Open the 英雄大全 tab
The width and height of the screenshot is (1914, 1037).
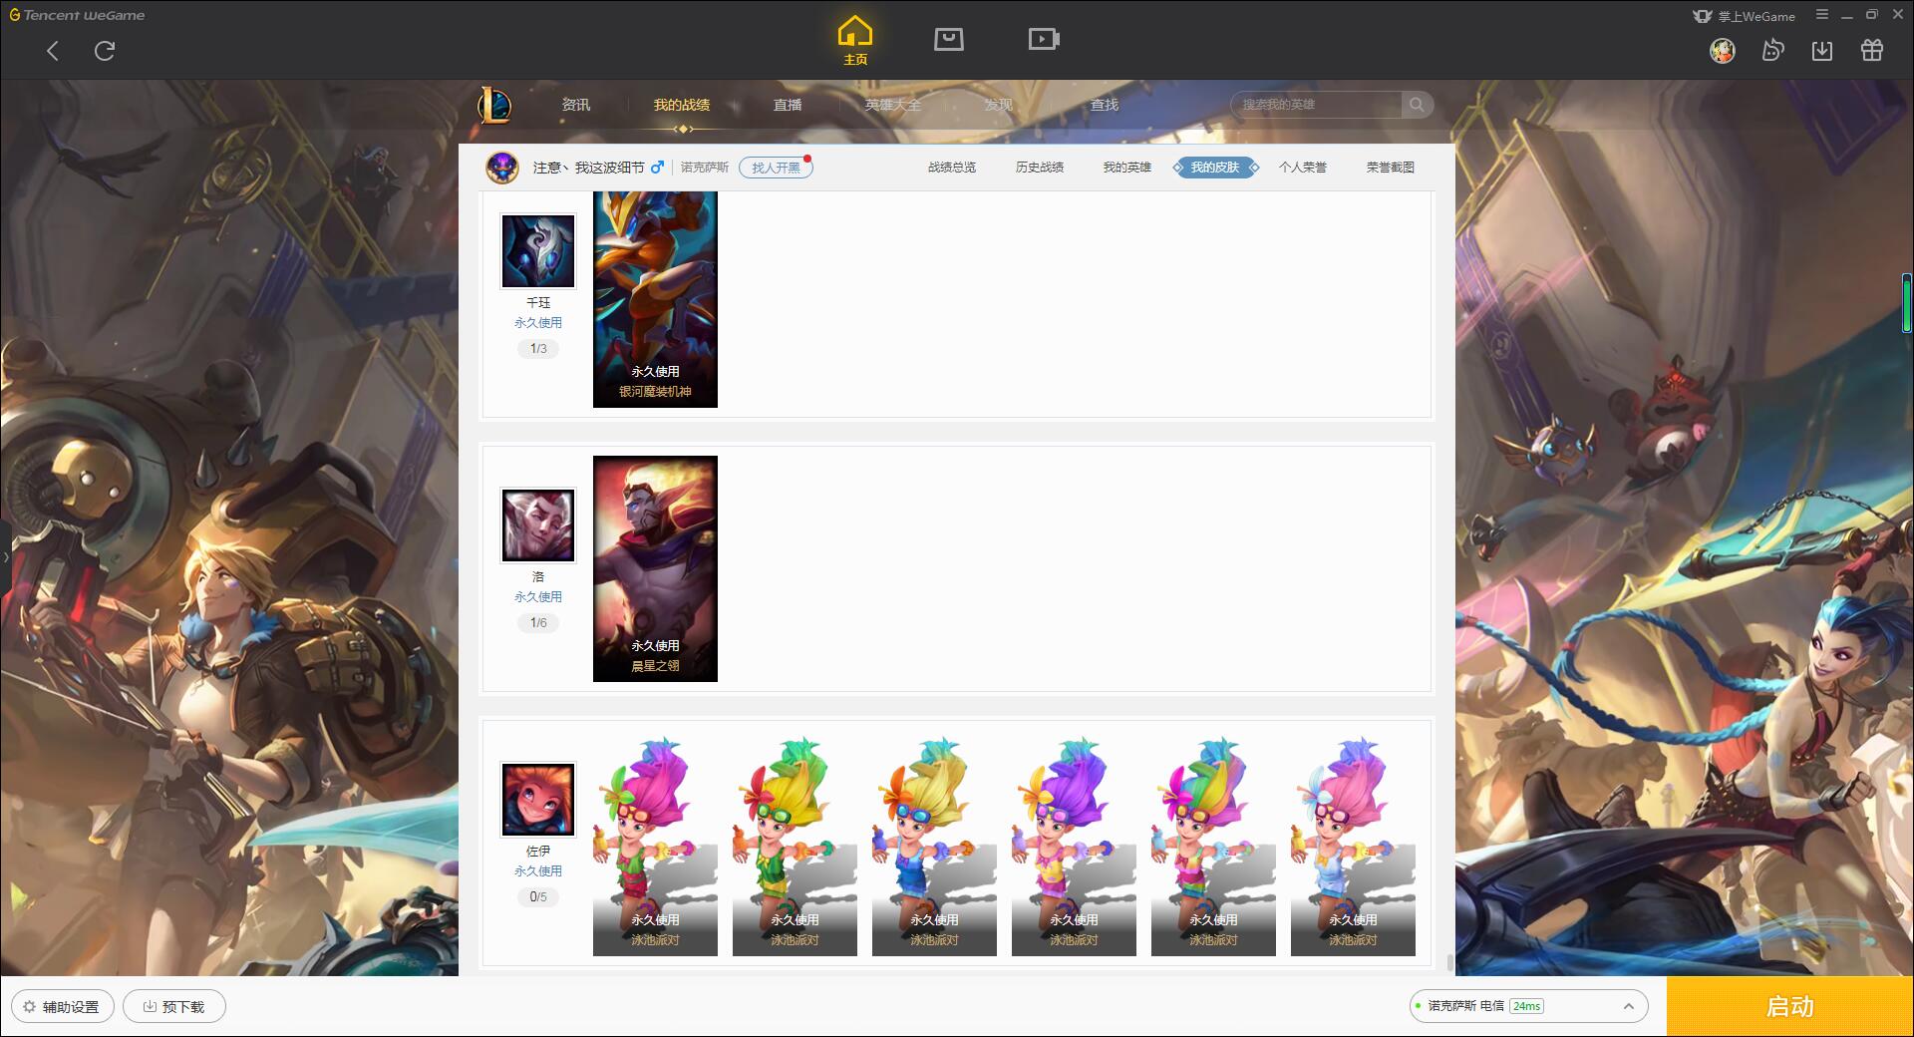893,105
